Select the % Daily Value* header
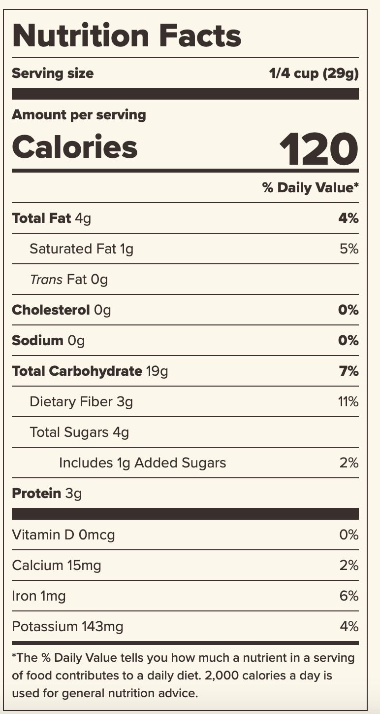380x714 pixels. pos(310,187)
